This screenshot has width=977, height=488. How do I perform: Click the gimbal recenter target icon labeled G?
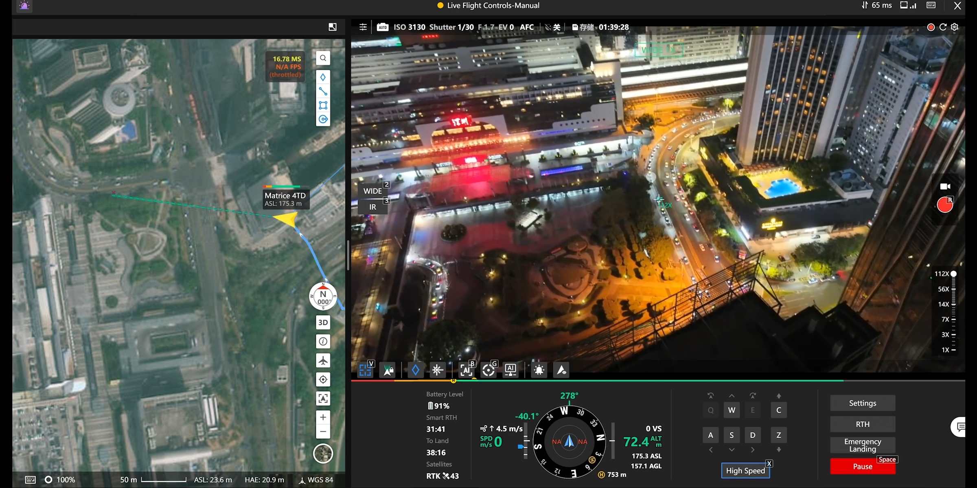[489, 370]
